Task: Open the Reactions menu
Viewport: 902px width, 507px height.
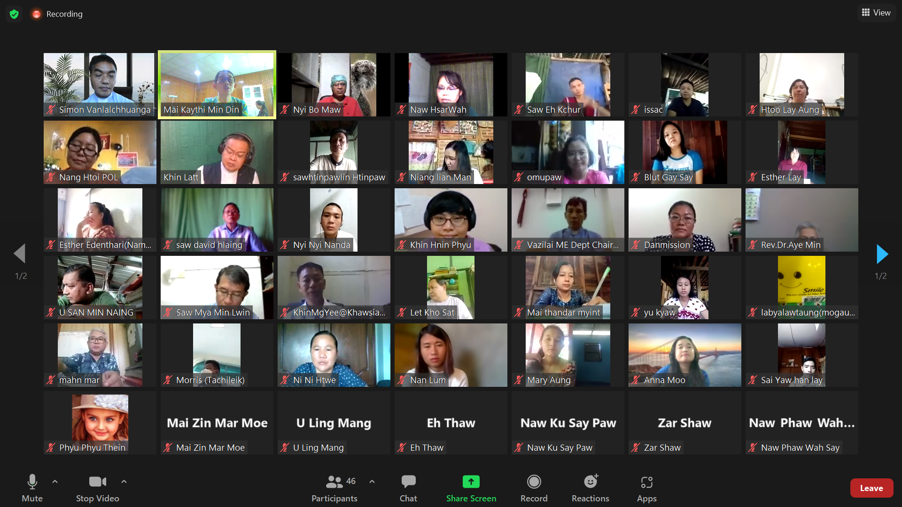Action: pos(590,488)
